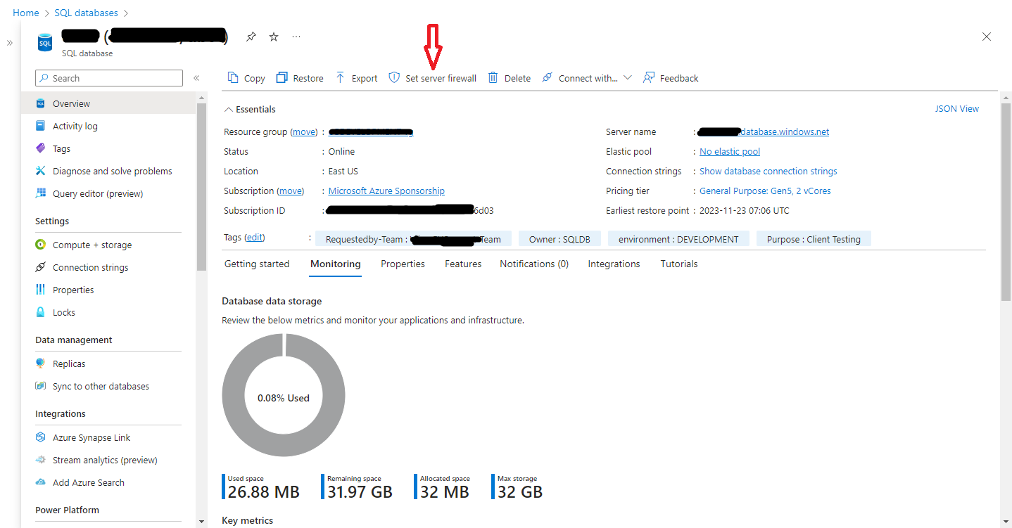Click the Restore toolbar button
Image resolution: width=1012 pixels, height=528 pixels.
click(x=300, y=78)
